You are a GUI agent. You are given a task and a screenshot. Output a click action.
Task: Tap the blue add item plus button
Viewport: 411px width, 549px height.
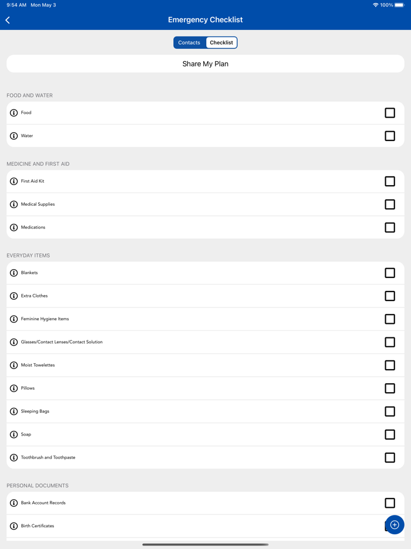pyautogui.click(x=395, y=524)
